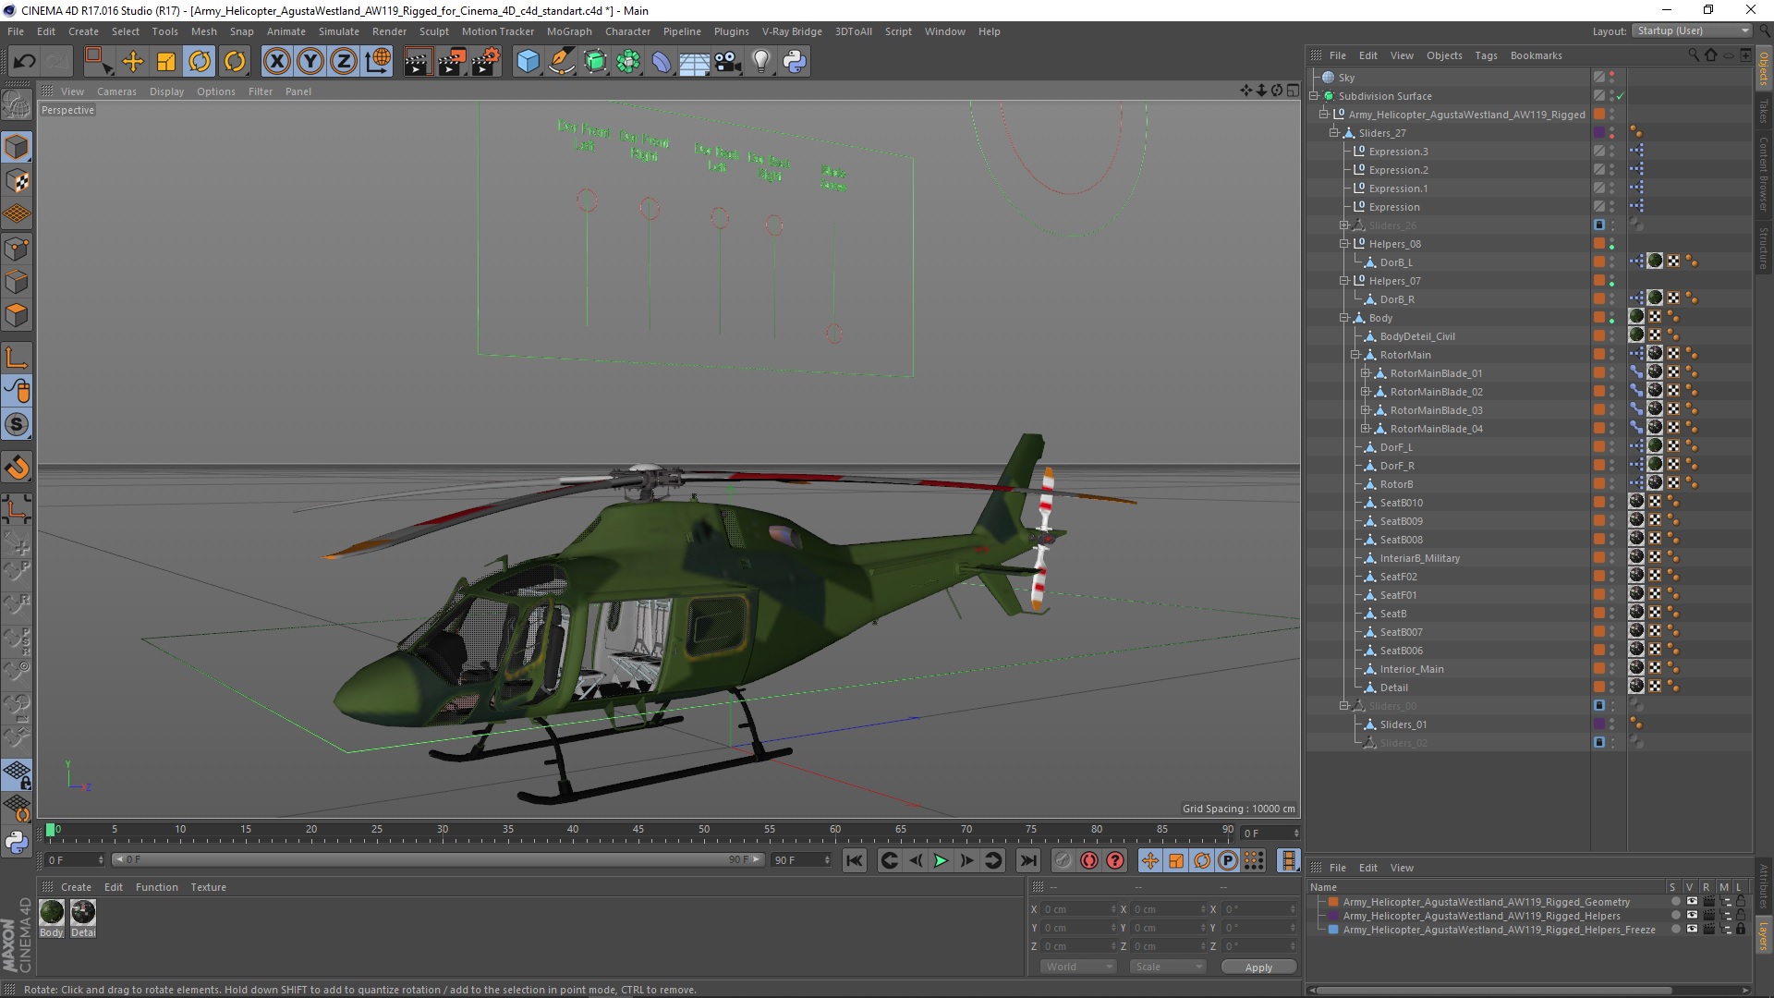The width and height of the screenshot is (1774, 998).
Task: Open the Layout dropdown
Action: 1691,30
